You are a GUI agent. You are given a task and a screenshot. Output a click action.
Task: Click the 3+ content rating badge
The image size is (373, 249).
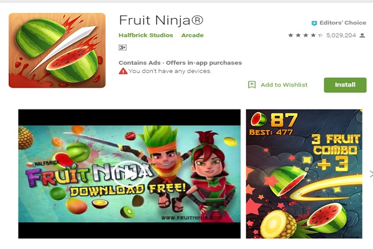point(122,48)
